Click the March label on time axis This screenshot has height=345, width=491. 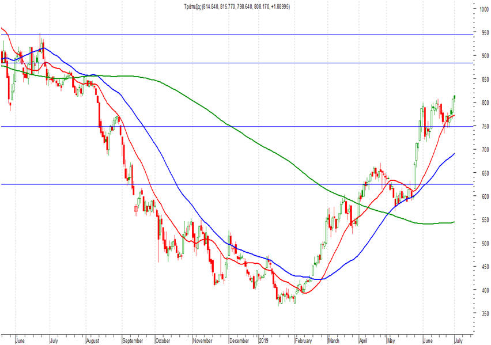click(333, 340)
